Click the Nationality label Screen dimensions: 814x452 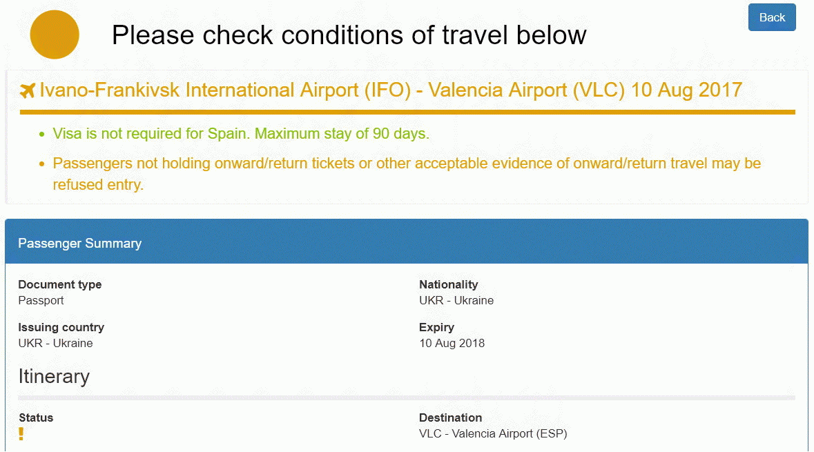(x=448, y=284)
